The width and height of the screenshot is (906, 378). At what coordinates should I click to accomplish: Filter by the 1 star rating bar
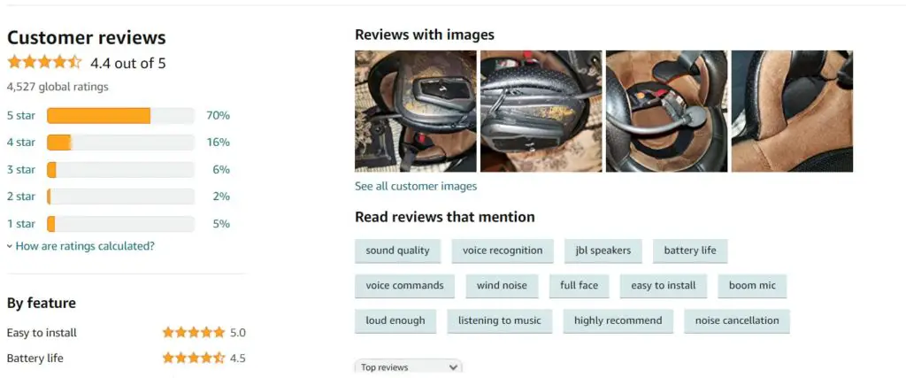[x=120, y=224]
